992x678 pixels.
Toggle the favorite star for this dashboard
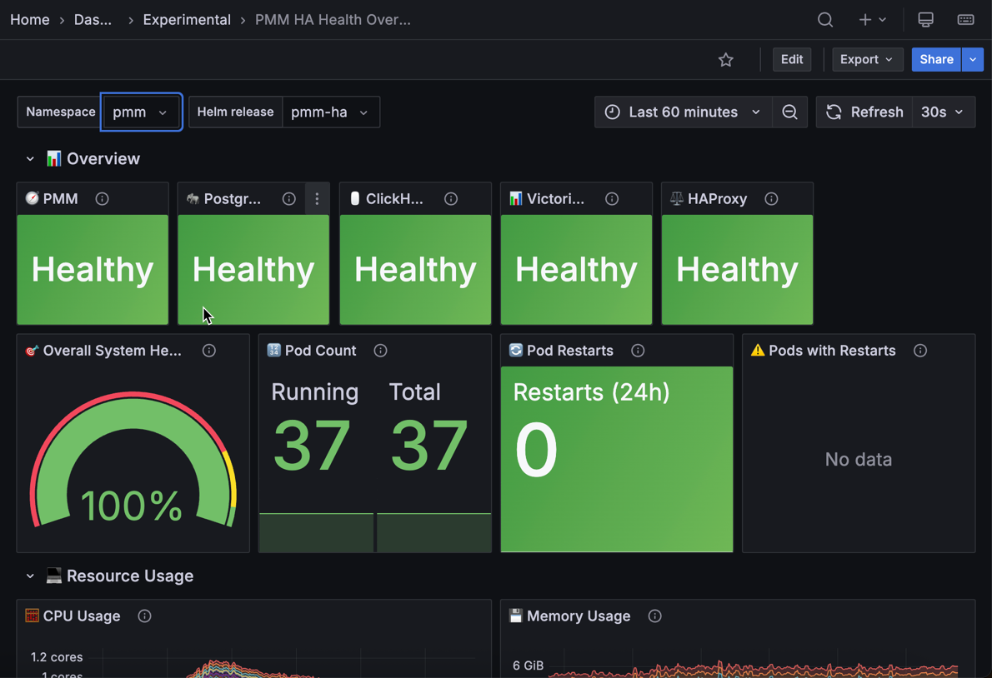click(x=725, y=59)
